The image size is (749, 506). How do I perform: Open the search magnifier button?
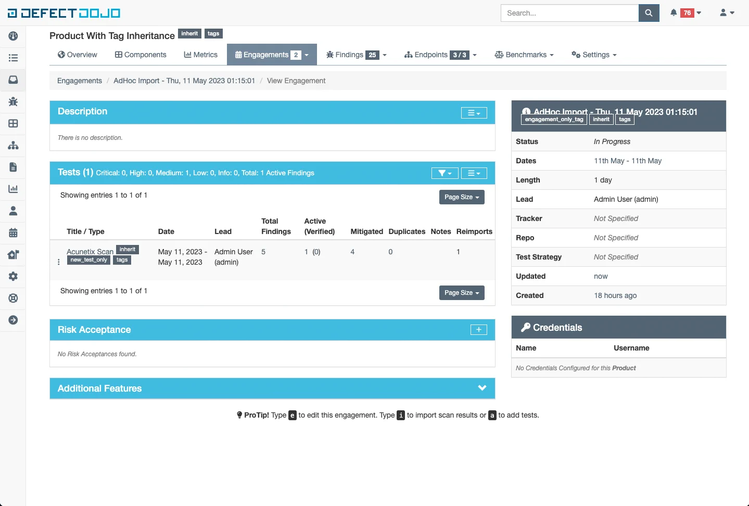(648, 12)
